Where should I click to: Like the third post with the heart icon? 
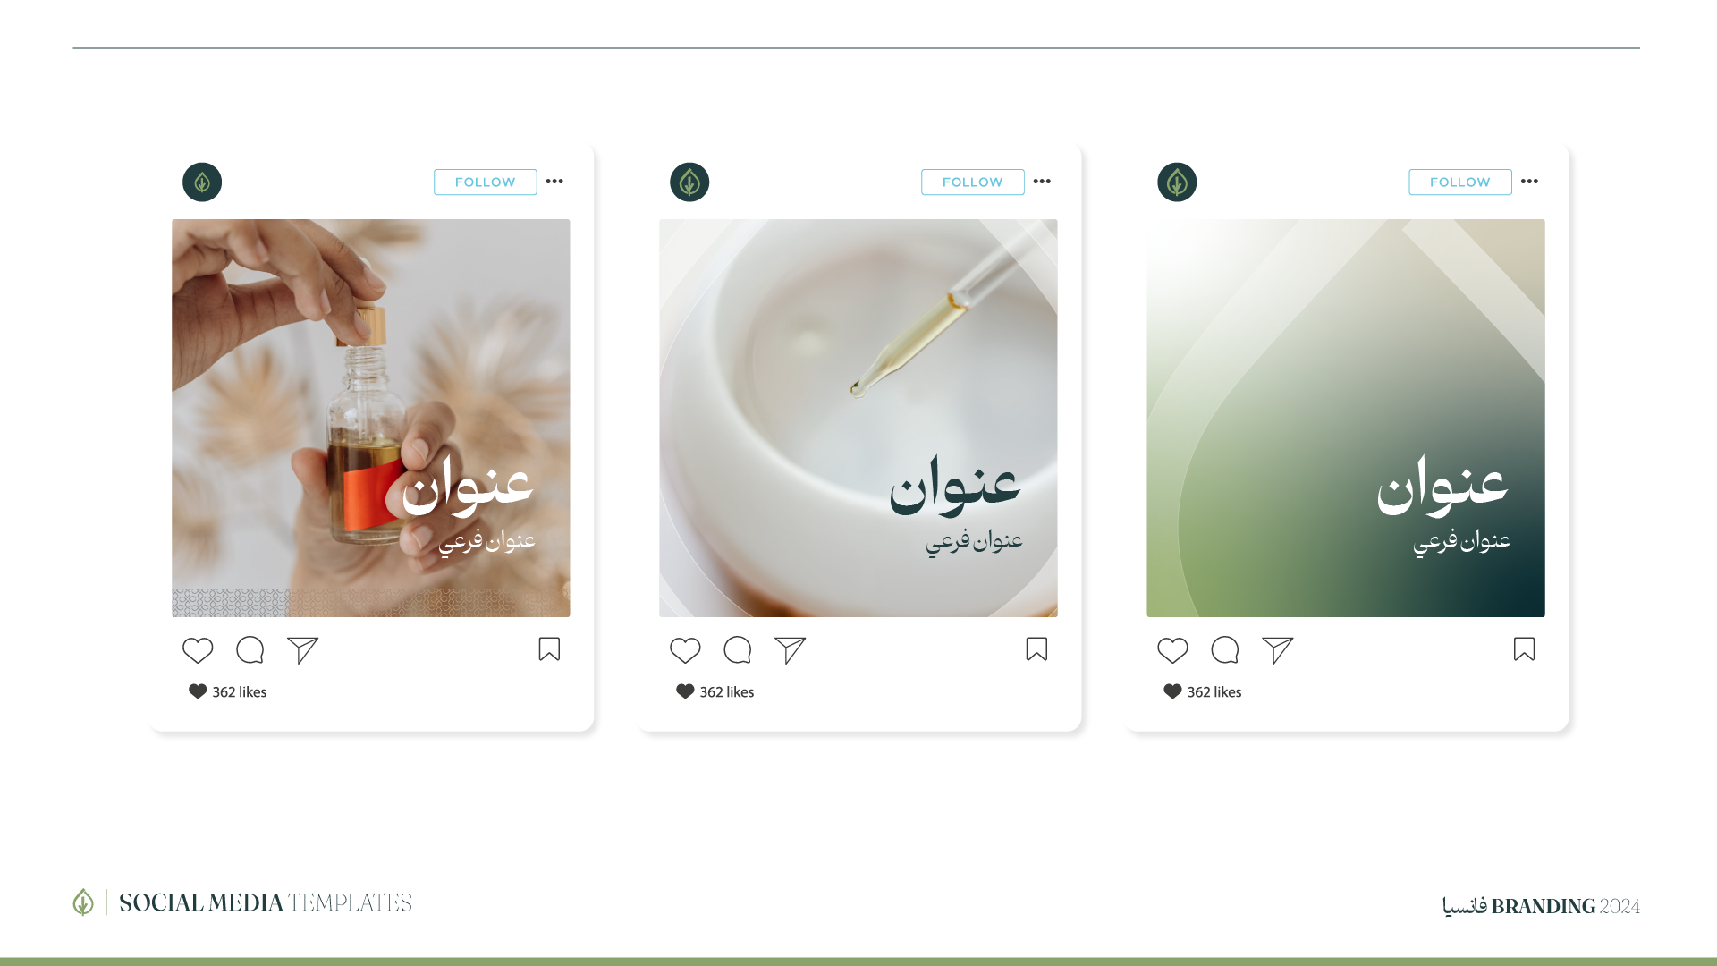click(1172, 650)
